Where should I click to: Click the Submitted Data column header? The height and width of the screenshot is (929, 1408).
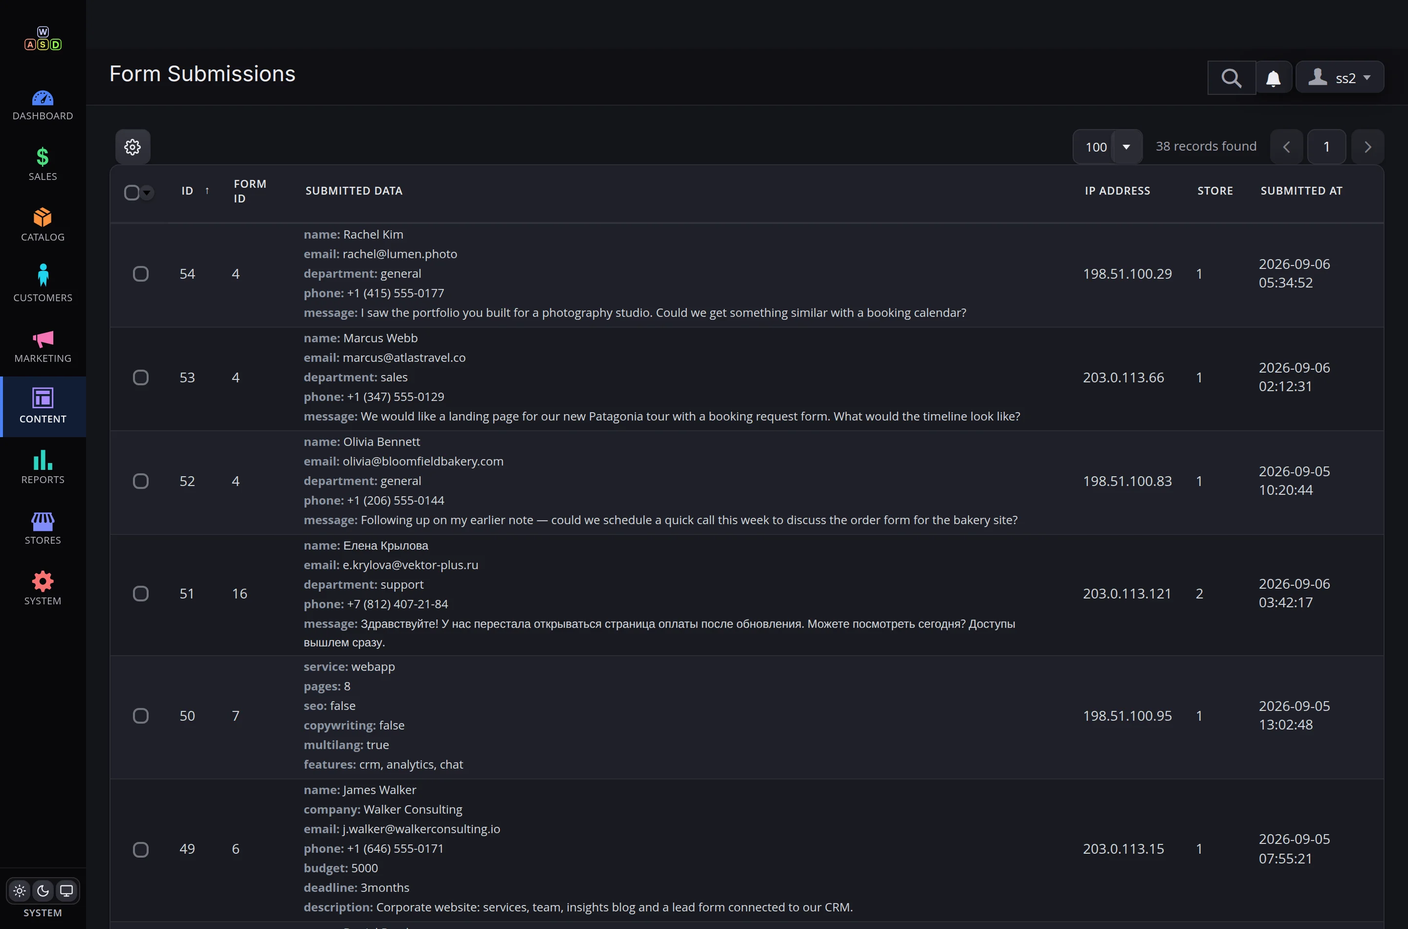click(353, 191)
